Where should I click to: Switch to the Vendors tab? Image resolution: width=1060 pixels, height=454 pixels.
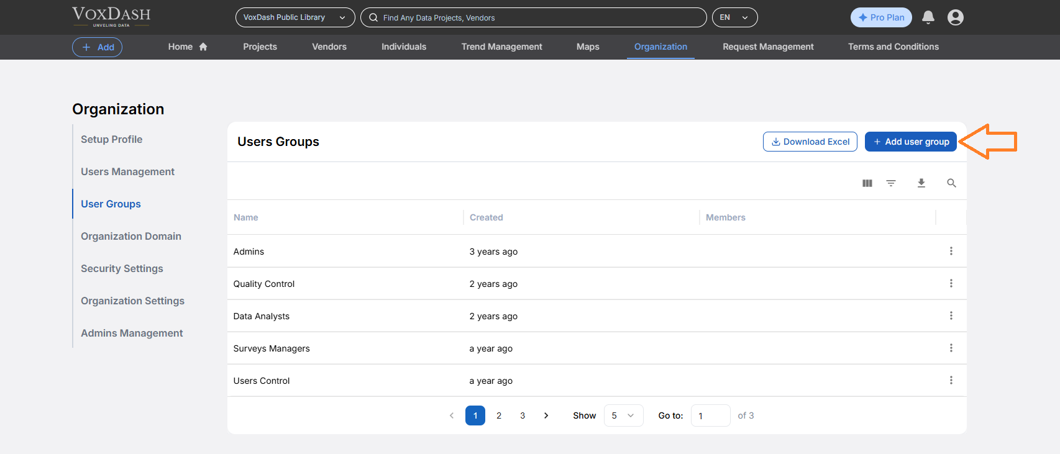pyautogui.click(x=329, y=47)
